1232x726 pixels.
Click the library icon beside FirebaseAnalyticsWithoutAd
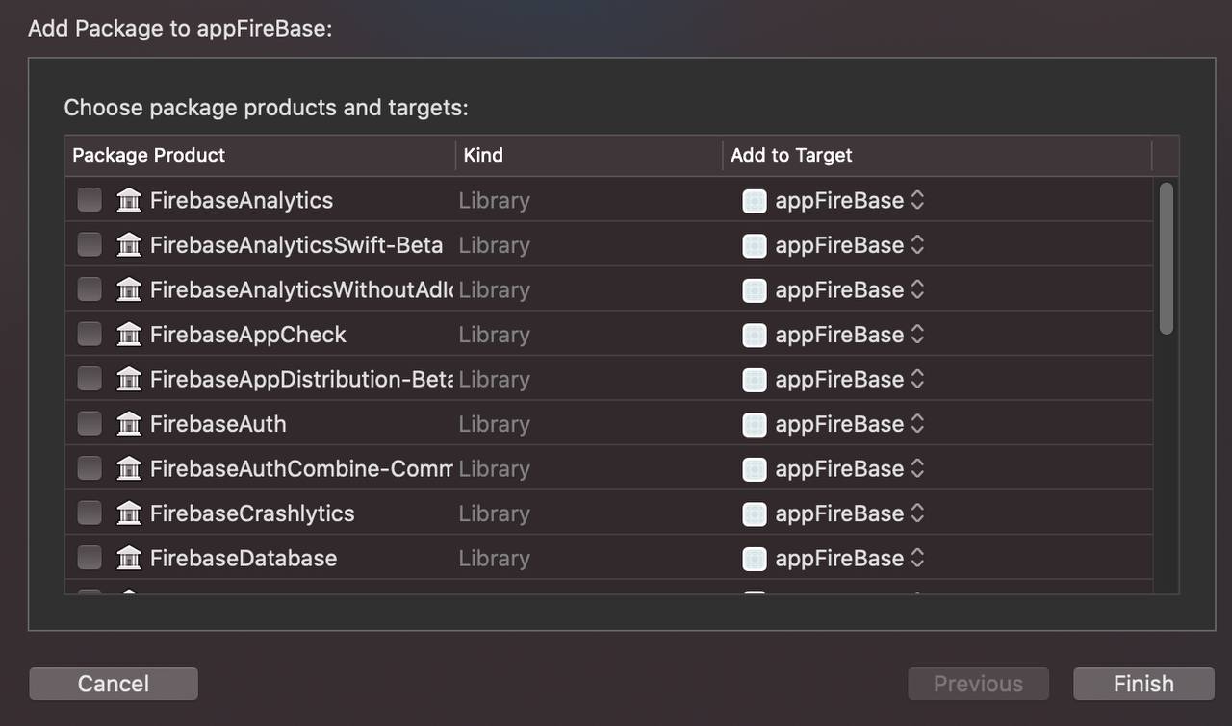(129, 289)
